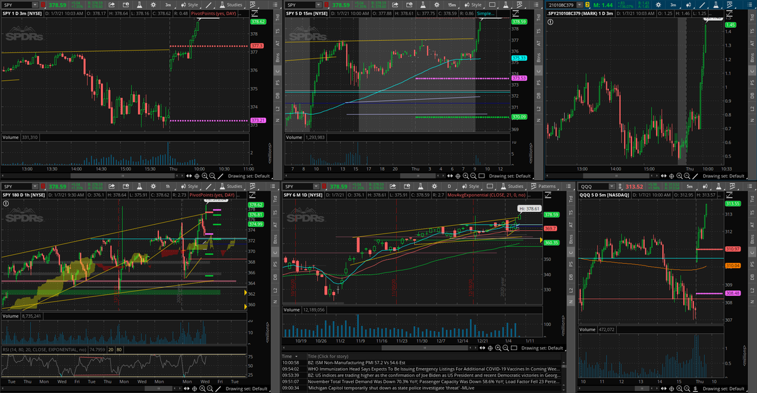This screenshot has width=757, height=393.
Task: Zoom in on SPY daily chart
Action: tap(498, 348)
